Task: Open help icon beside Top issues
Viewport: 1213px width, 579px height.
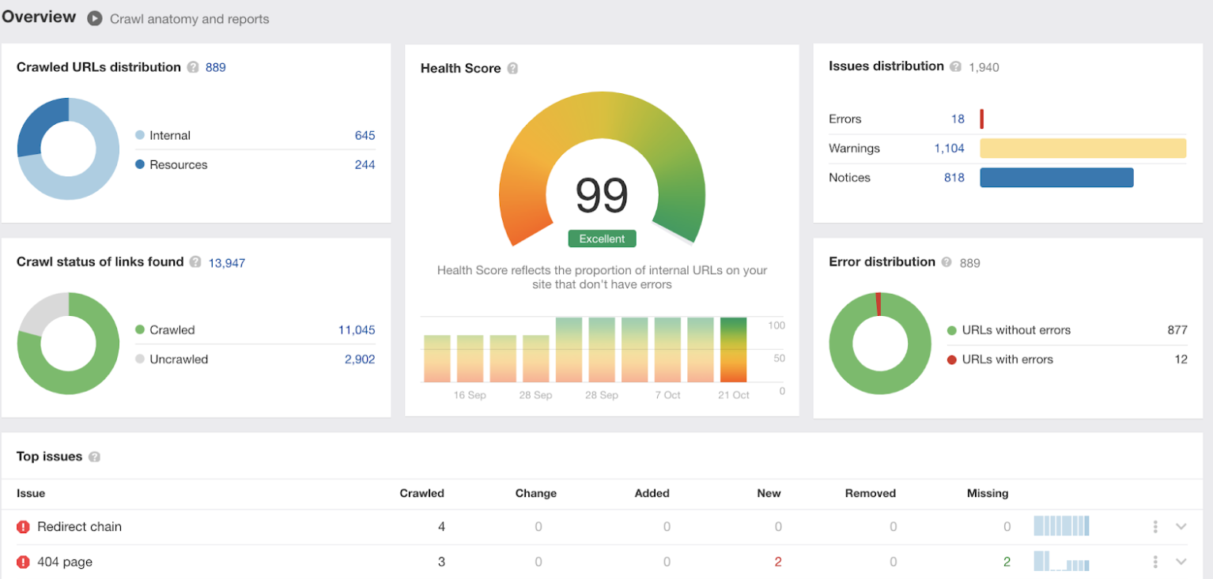Action: (x=94, y=457)
